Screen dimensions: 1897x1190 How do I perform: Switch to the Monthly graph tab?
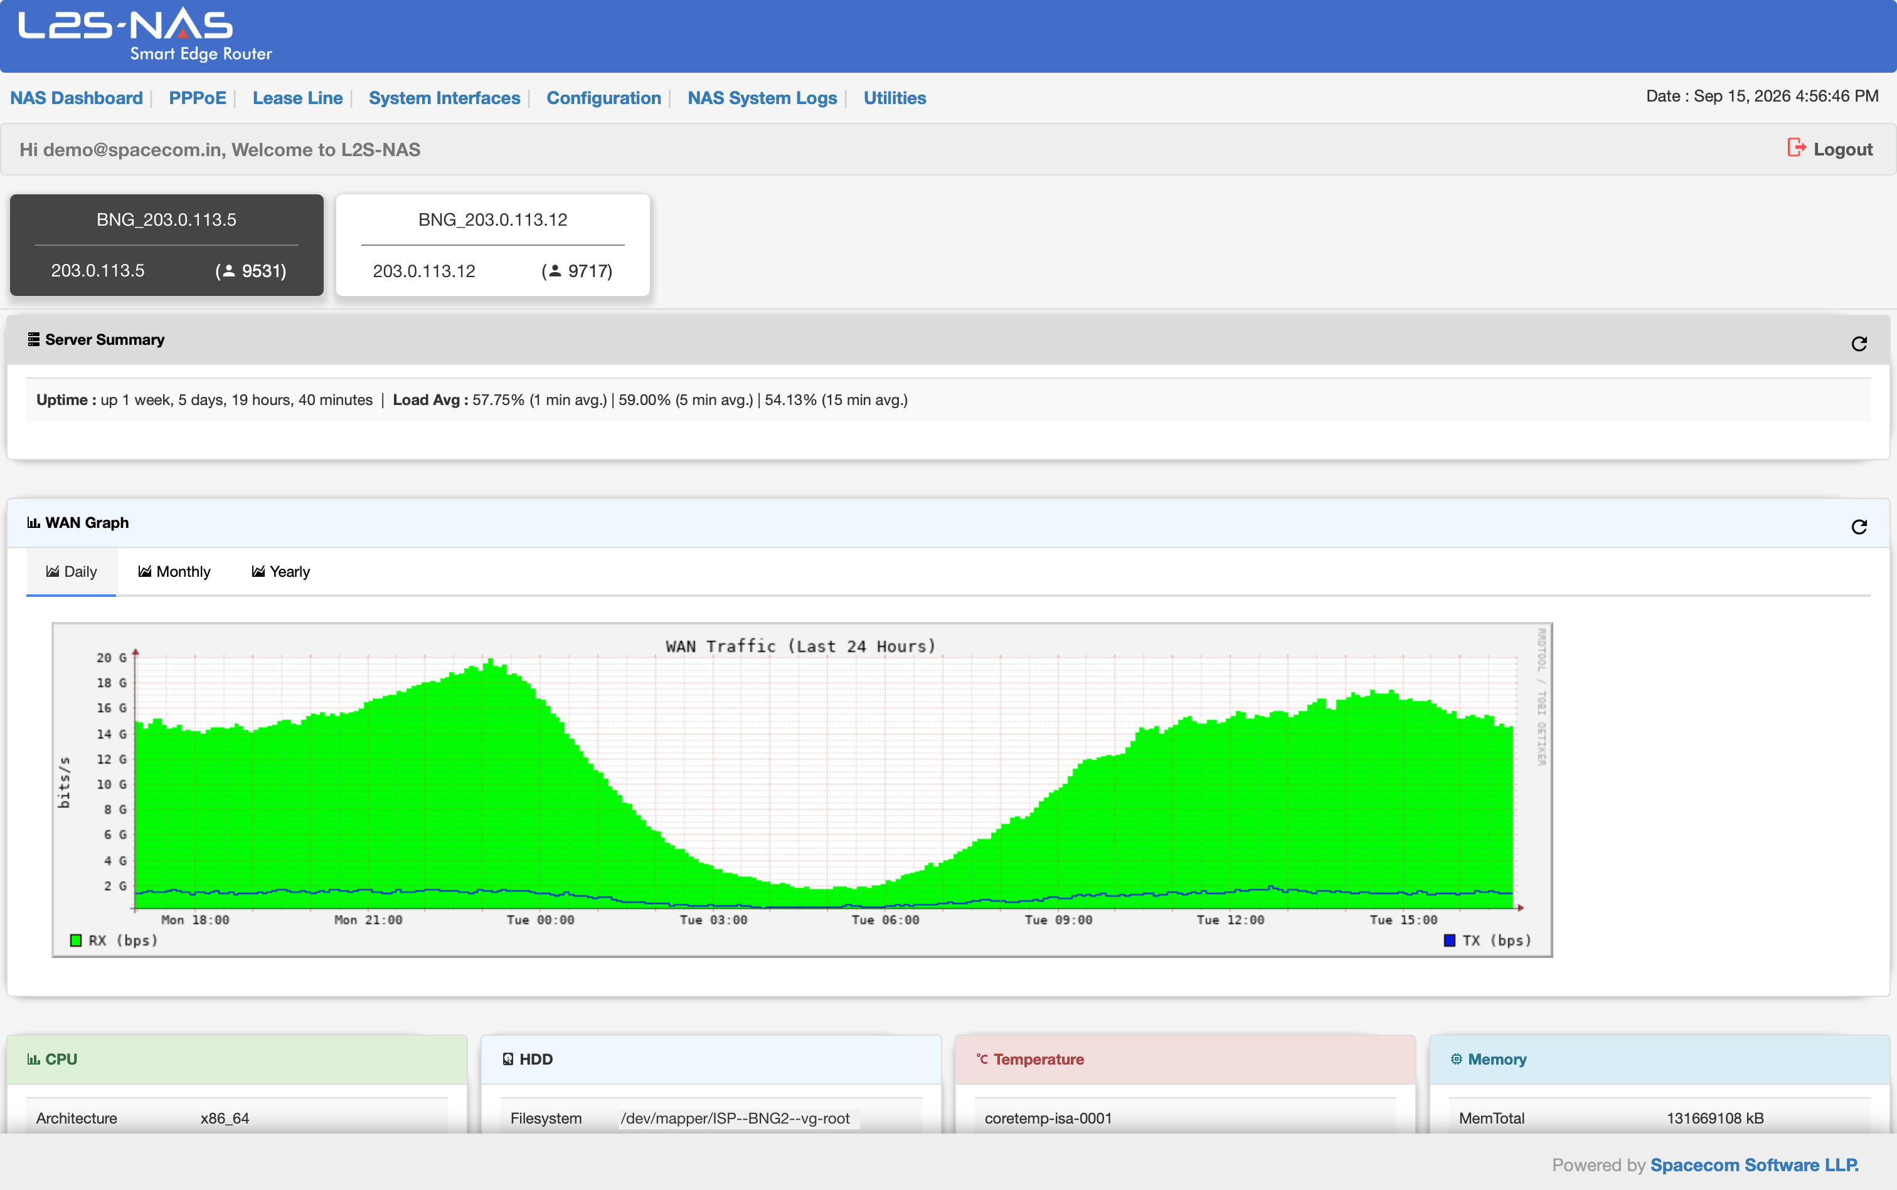coord(174,571)
